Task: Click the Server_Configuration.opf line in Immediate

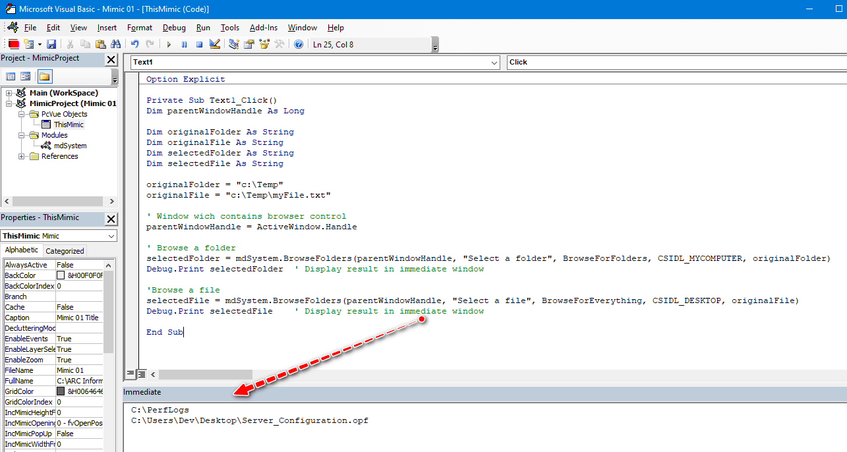Action: (x=250, y=420)
